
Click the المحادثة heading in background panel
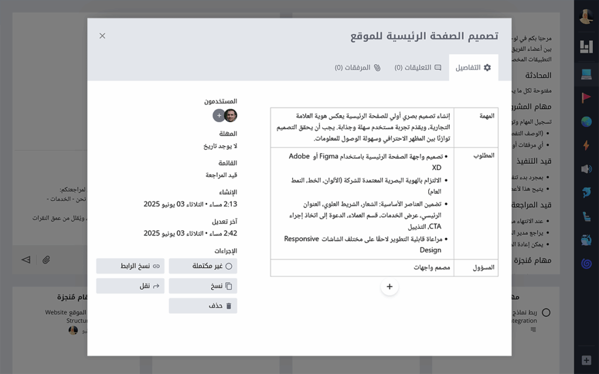pyautogui.click(x=538, y=75)
